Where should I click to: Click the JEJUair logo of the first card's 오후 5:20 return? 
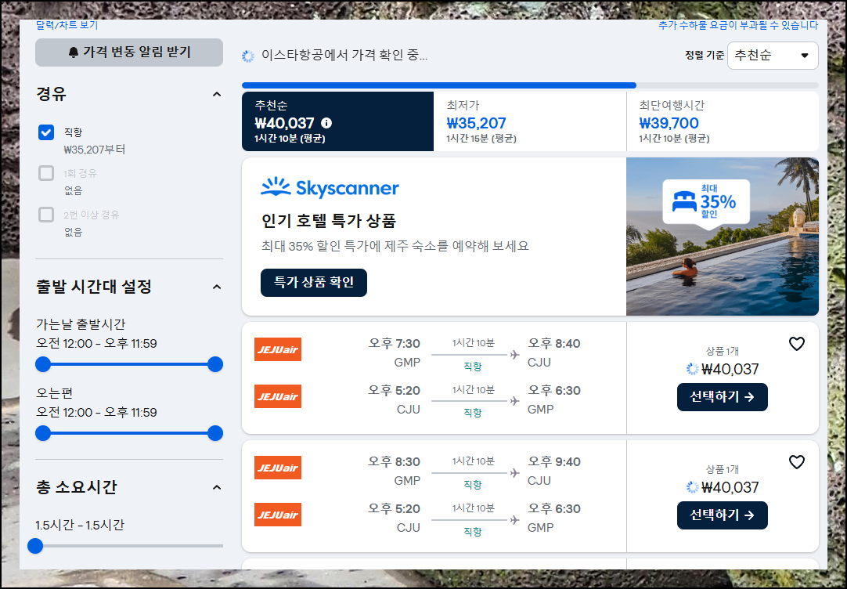pyautogui.click(x=278, y=396)
